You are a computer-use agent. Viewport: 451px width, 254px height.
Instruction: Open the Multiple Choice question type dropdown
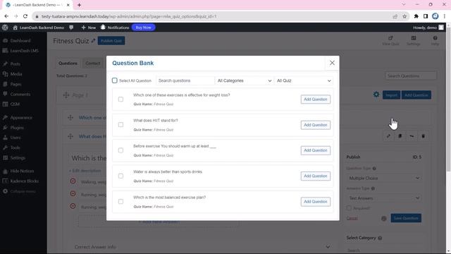pos(383,179)
